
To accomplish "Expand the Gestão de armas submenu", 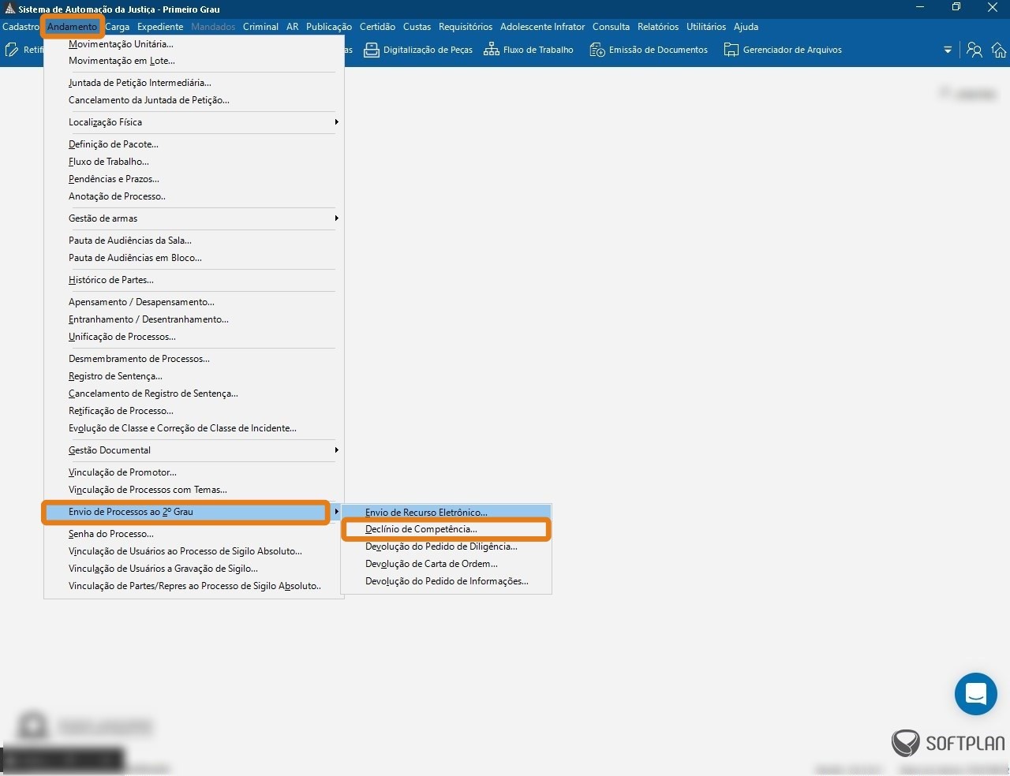I will 194,218.
